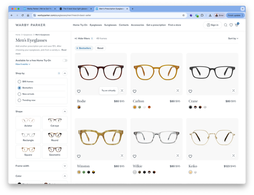Collapse the Shape filter section

tap(65, 111)
